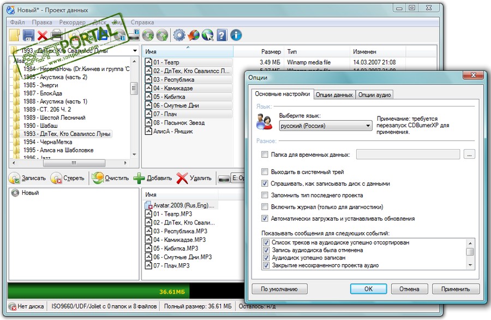Open the Справка menu
Image resolution: width=491 pixels, height=320 pixels.
[142, 22]
